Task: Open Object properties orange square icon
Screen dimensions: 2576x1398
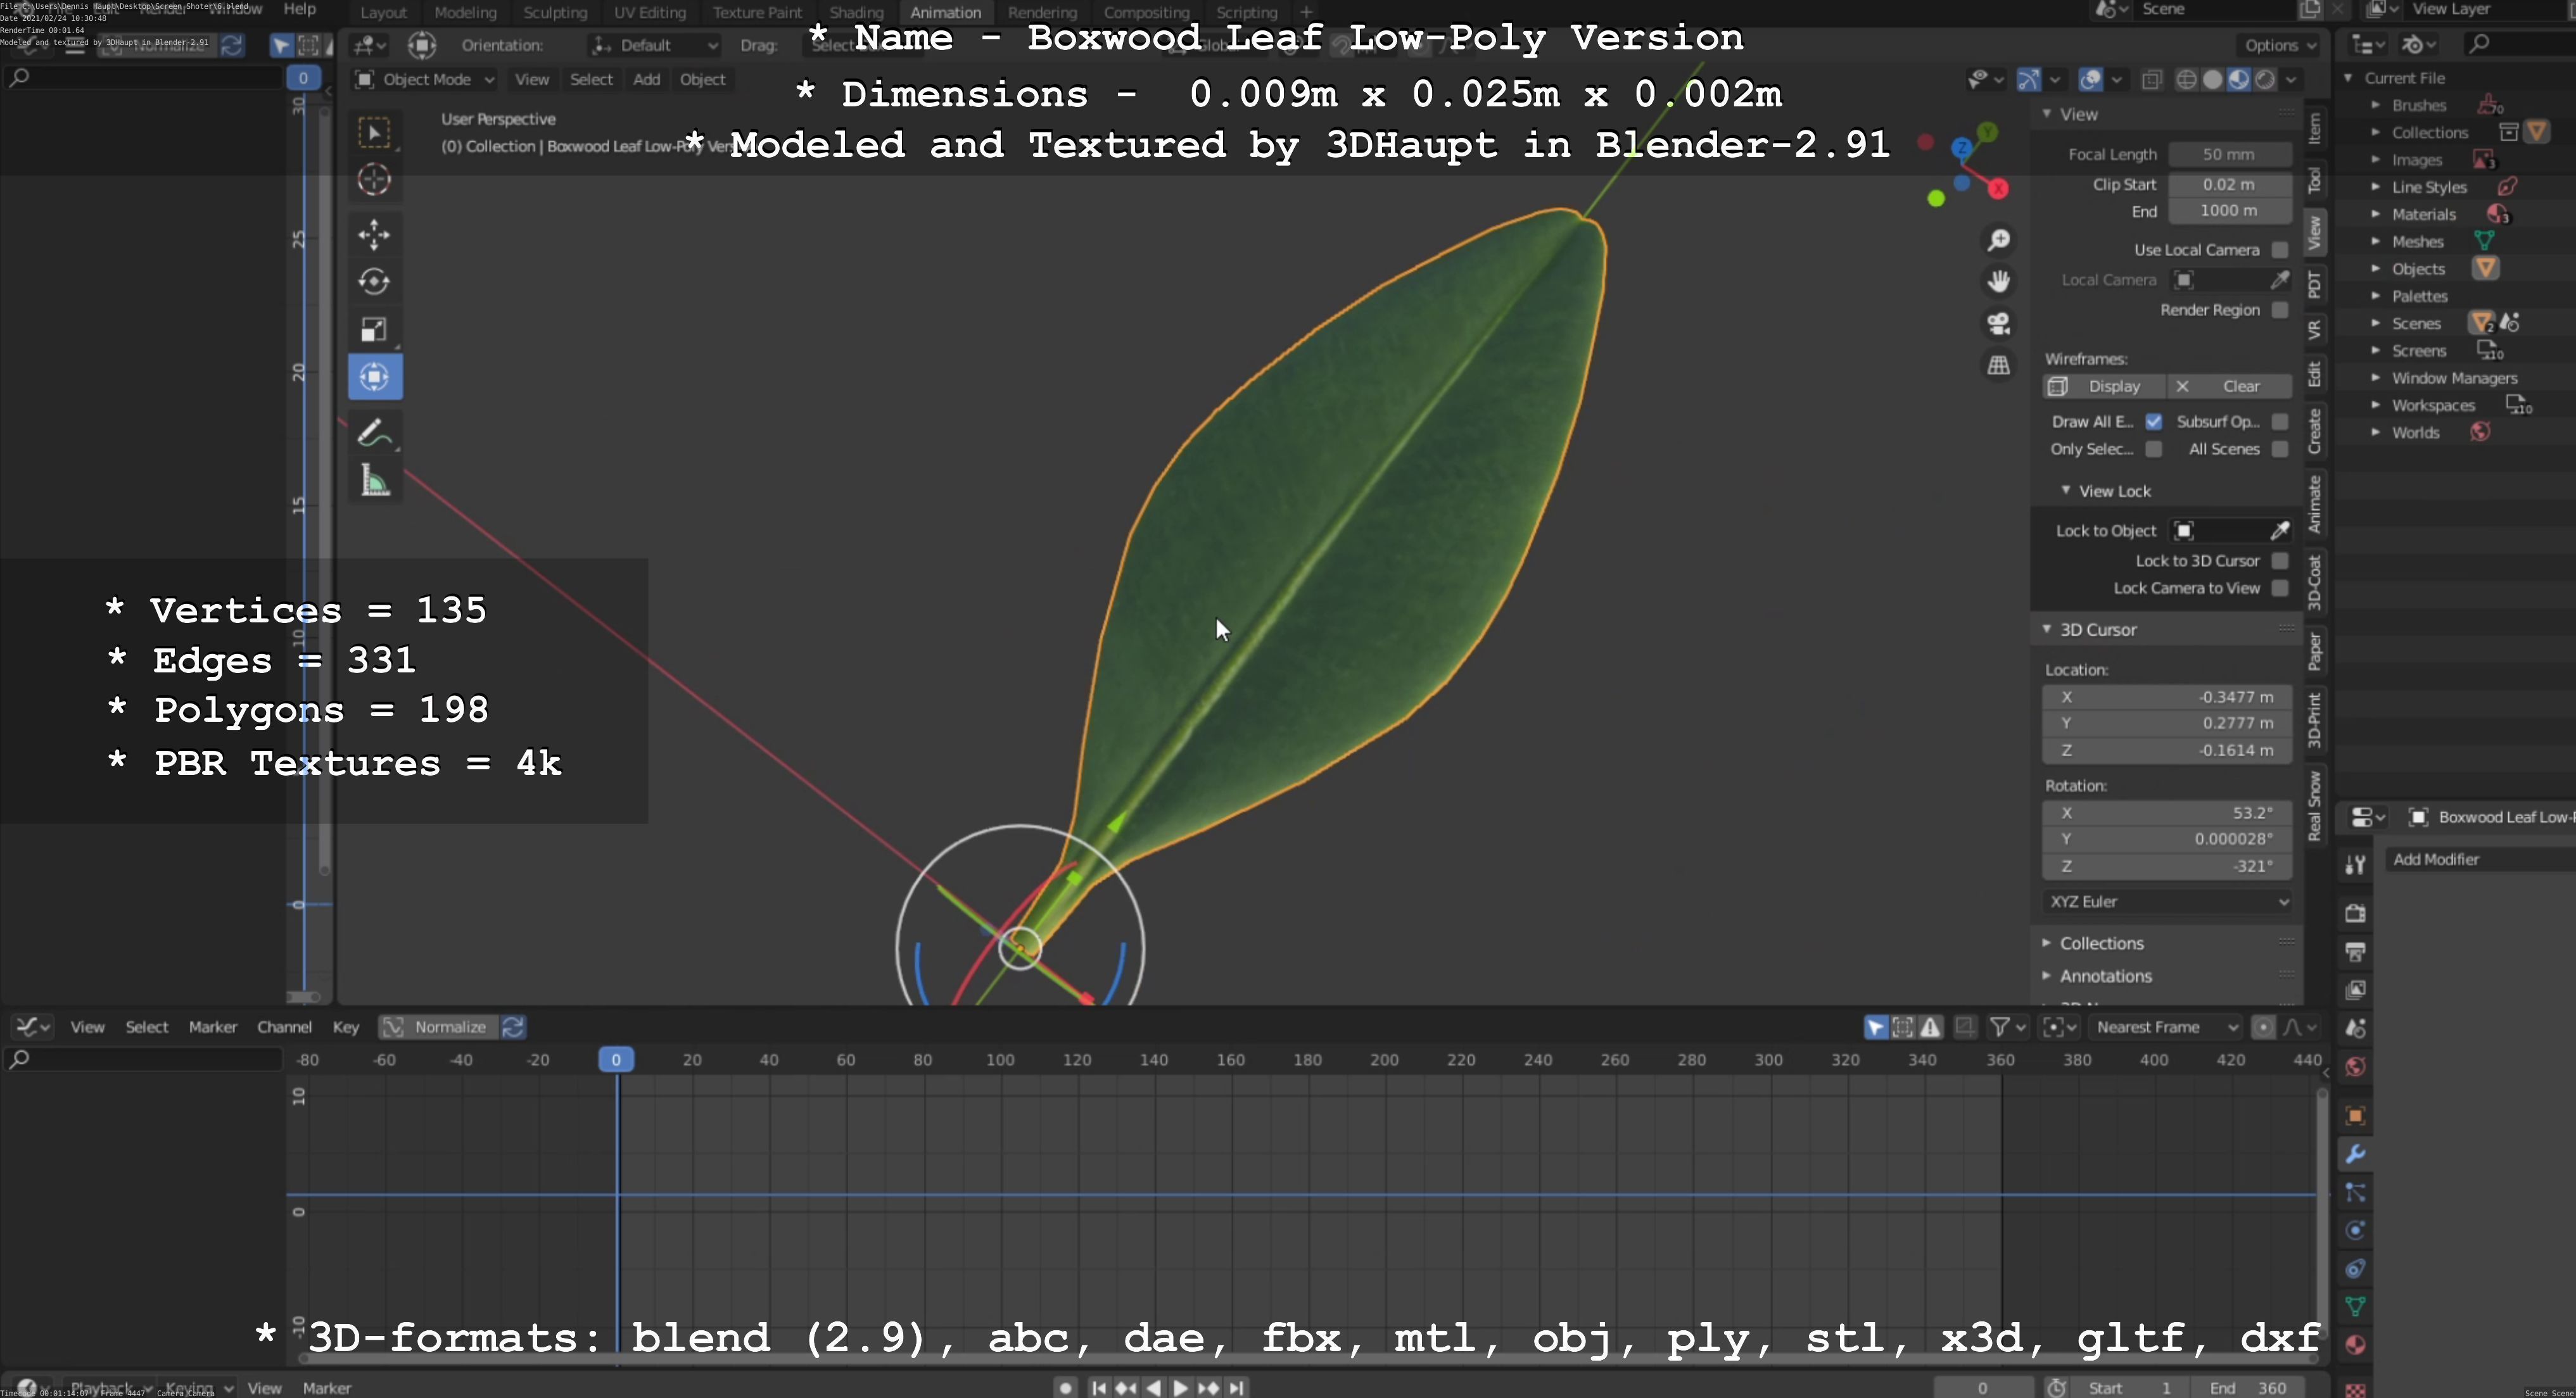Action: 2355,1115
